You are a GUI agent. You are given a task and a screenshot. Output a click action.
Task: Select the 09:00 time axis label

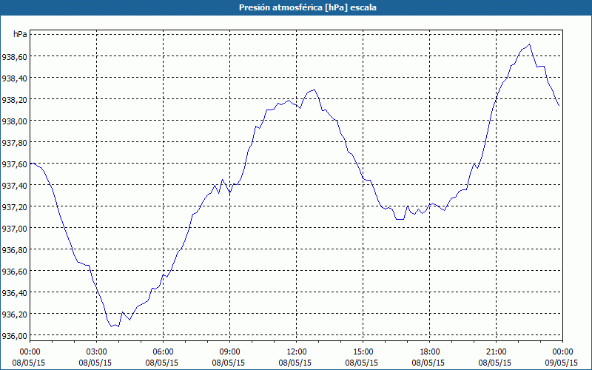tap(229, 352)
